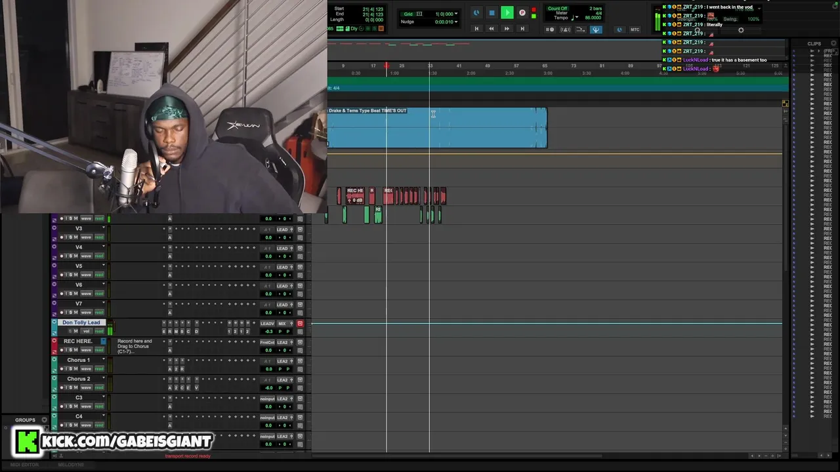The image size is (840, 472).
Task: Click the noinput selector on C3 track
Action: [x=267, y=399]
